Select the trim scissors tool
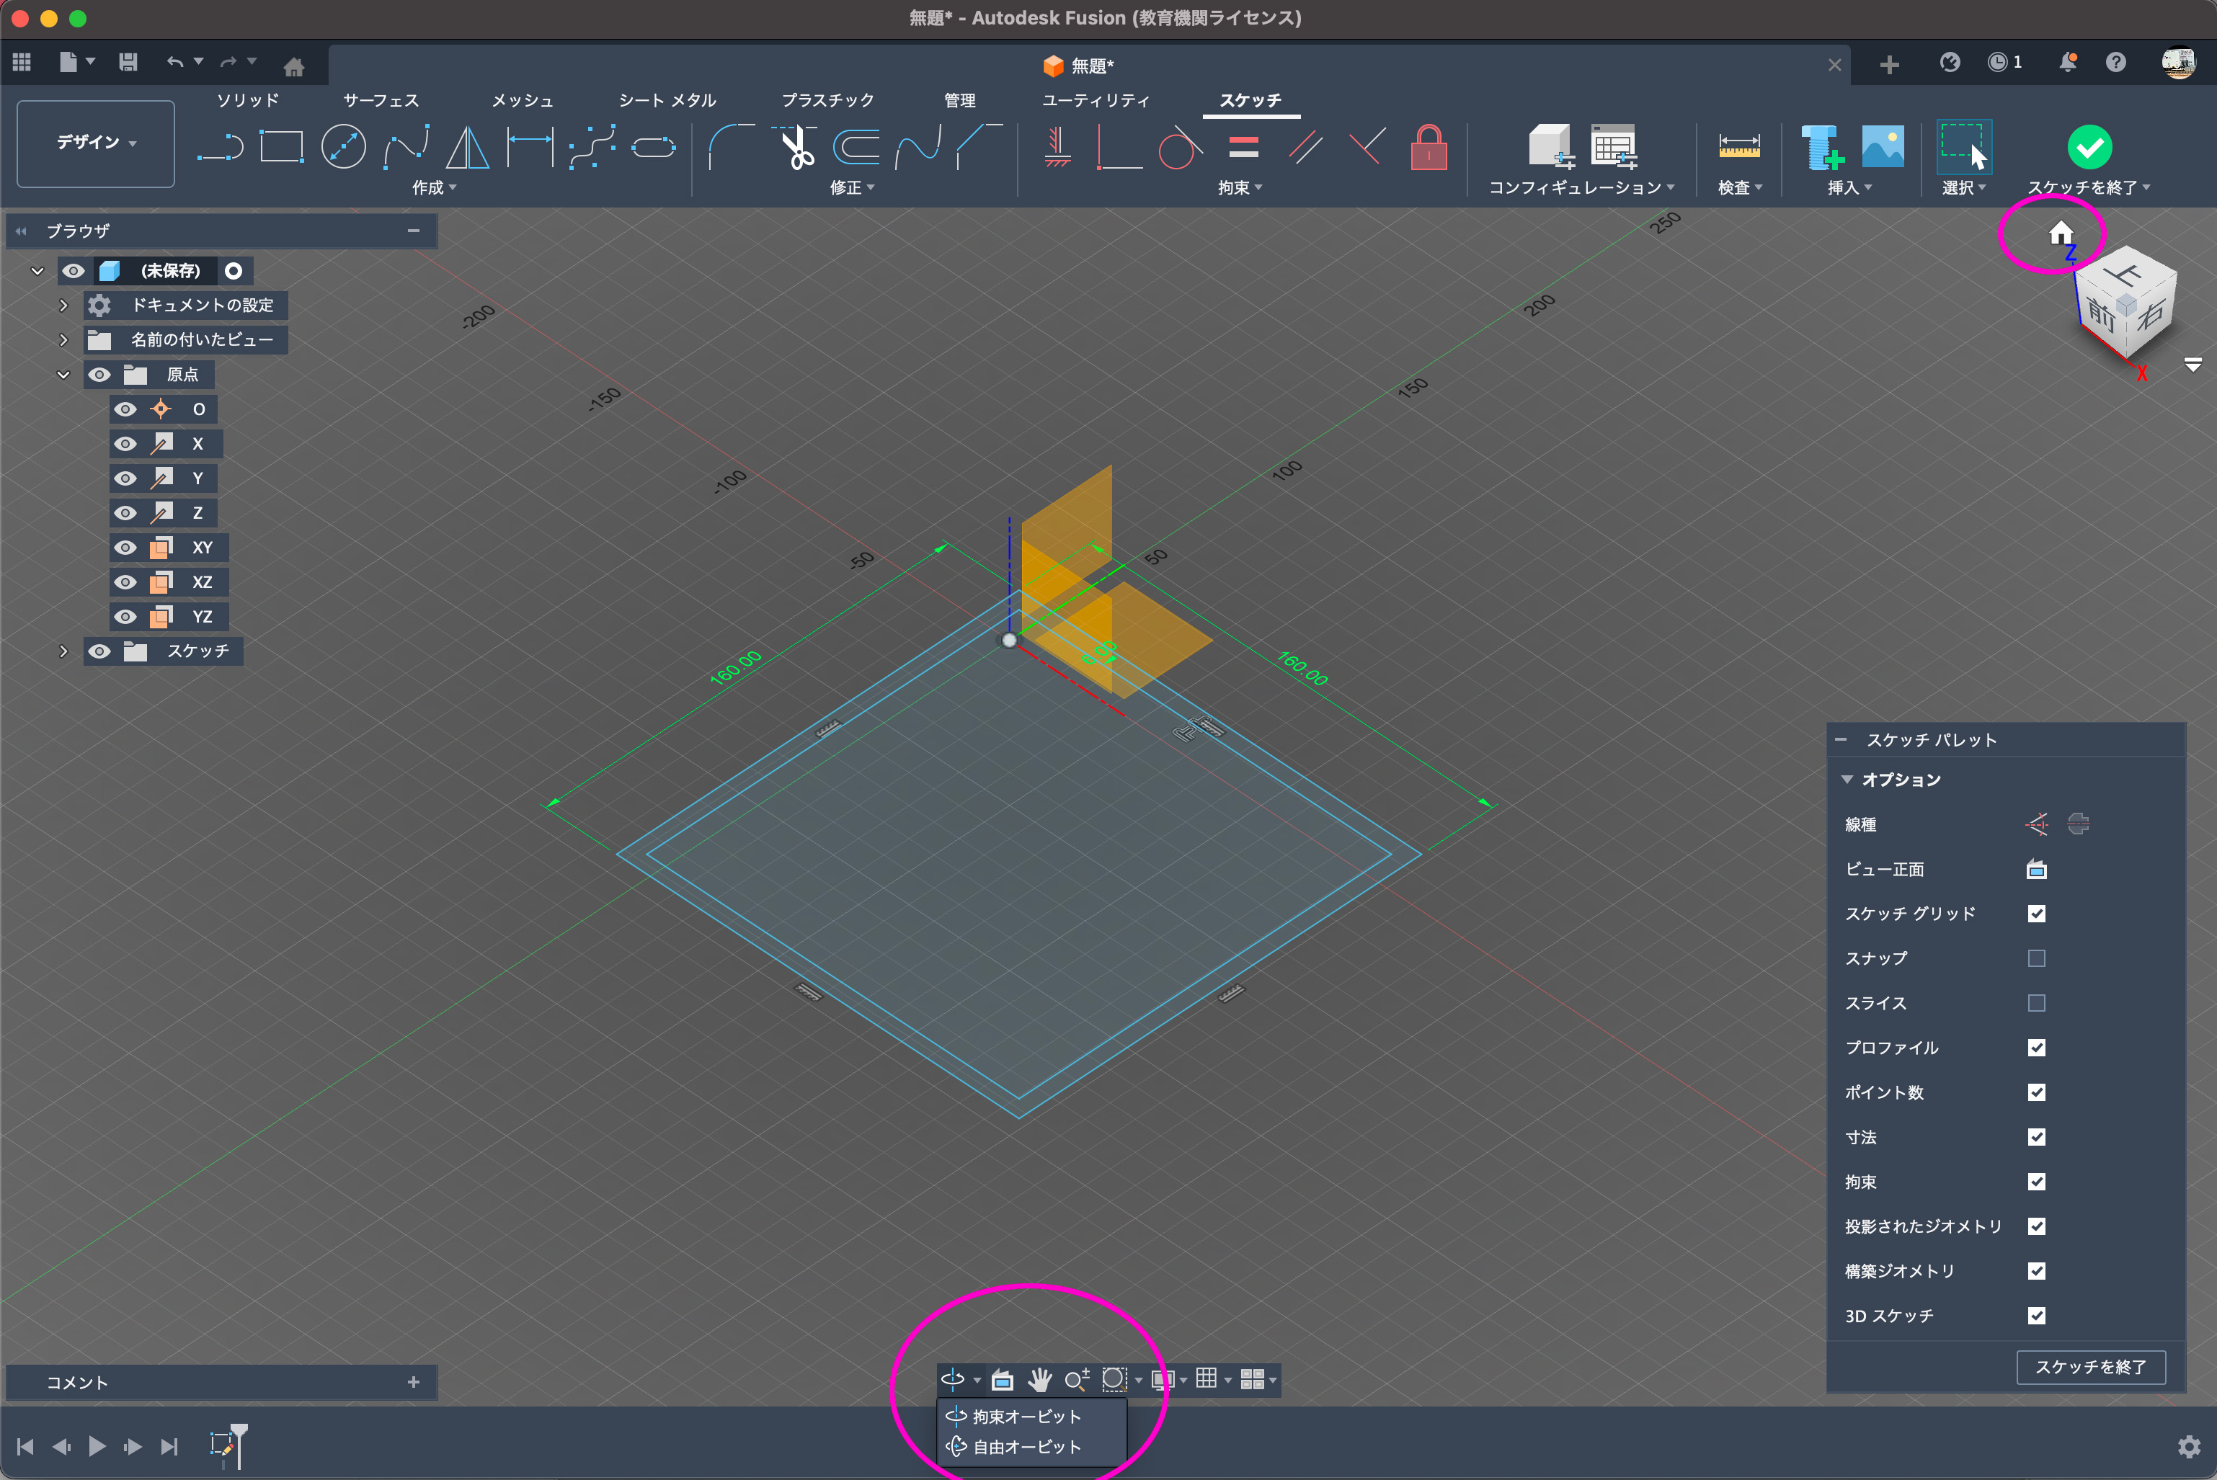Image resolution: width=2217 pixels, height=1480 pixels. pos(797,147)
